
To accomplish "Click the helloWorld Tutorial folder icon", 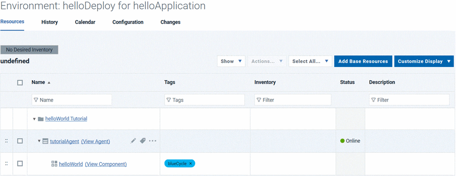I will pyautogui.click(x=41, y=119).
